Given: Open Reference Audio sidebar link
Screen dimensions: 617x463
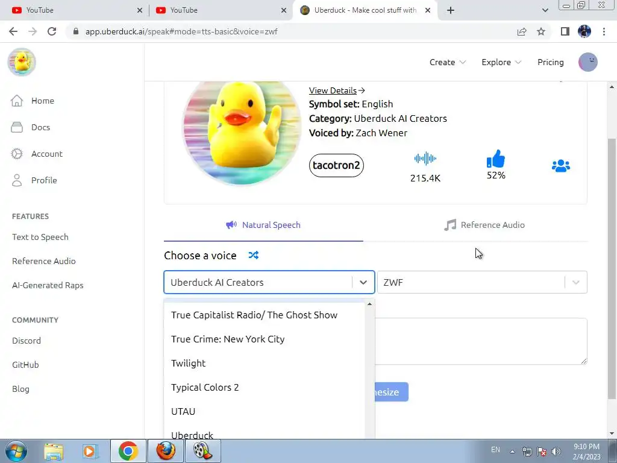Looking at the screenshot, I should pyautogui.click(x=43, y=261).
